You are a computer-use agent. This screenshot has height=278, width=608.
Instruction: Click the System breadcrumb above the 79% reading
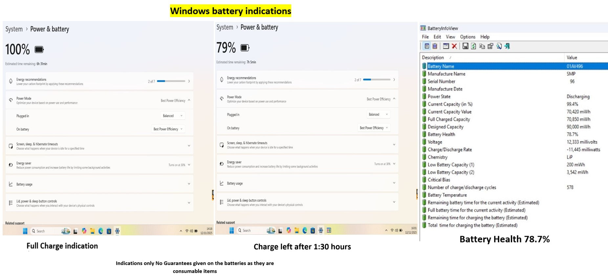point(225,27)
